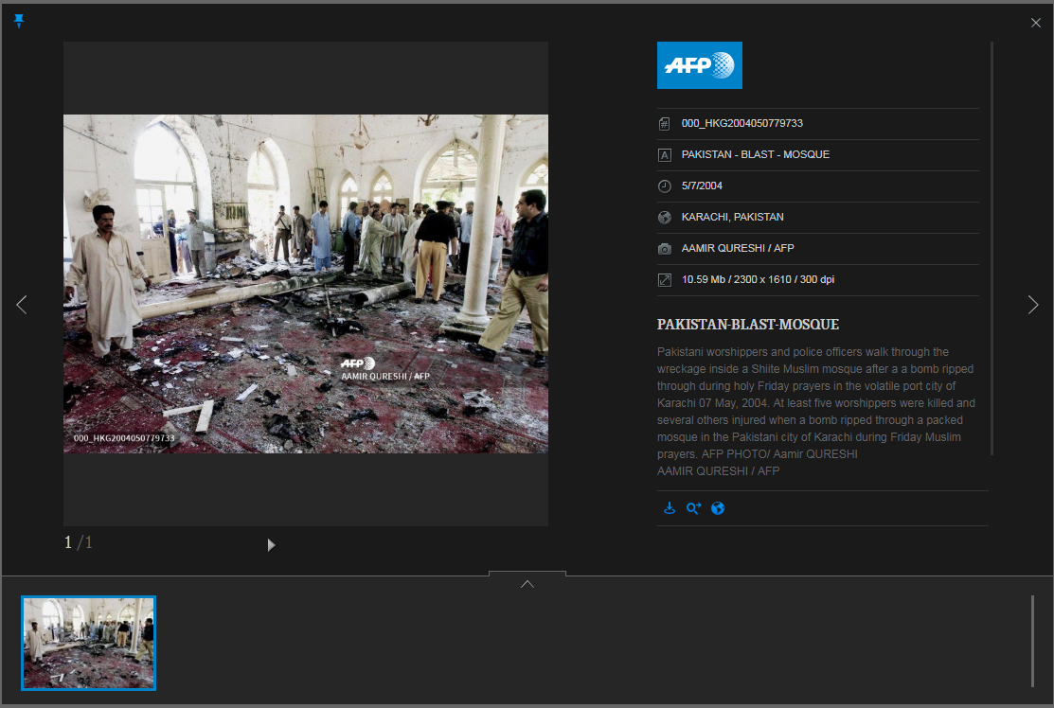This screenshot has height=708, width=1054.
Task: Click the globe location icon beside Karachi
Action: point(664,218)
